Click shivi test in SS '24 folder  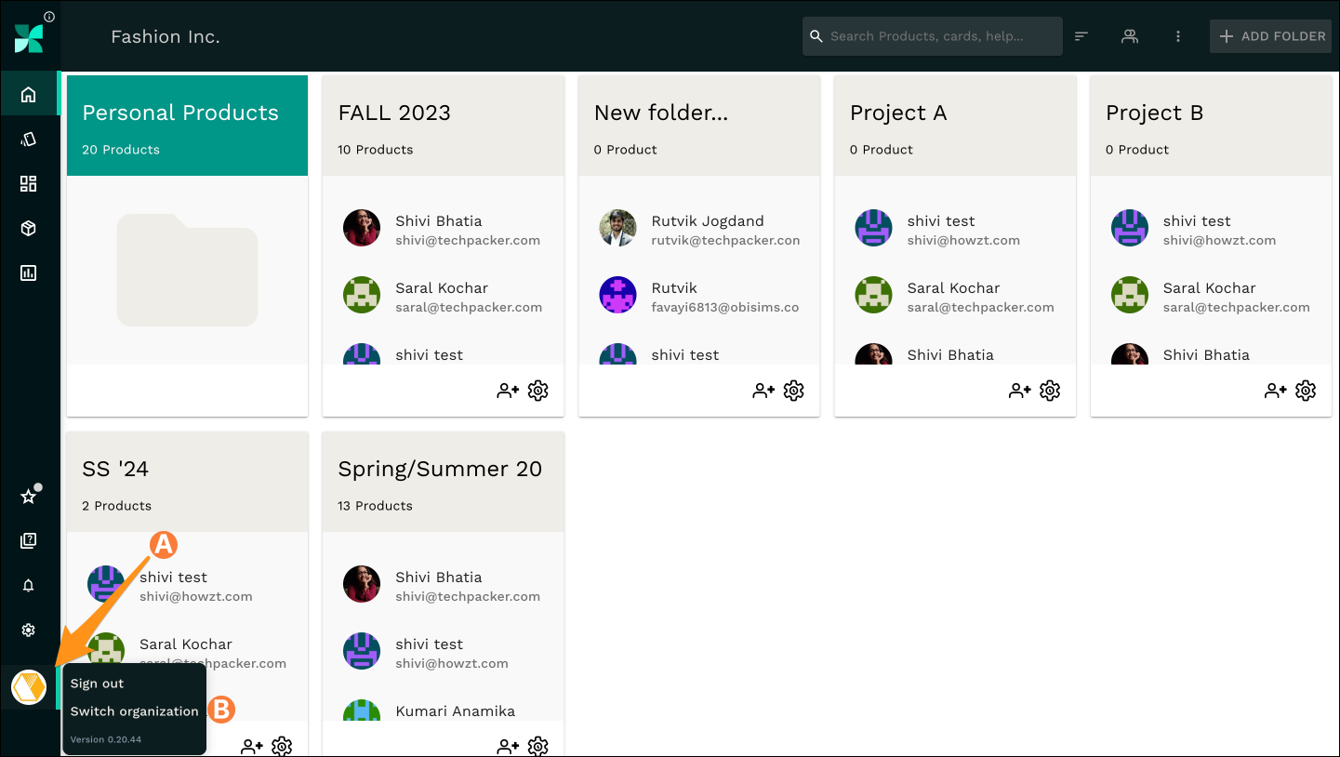(173, 578)
